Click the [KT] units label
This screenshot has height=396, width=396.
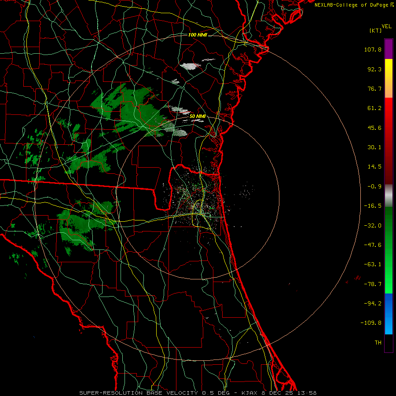coord(376,30)
